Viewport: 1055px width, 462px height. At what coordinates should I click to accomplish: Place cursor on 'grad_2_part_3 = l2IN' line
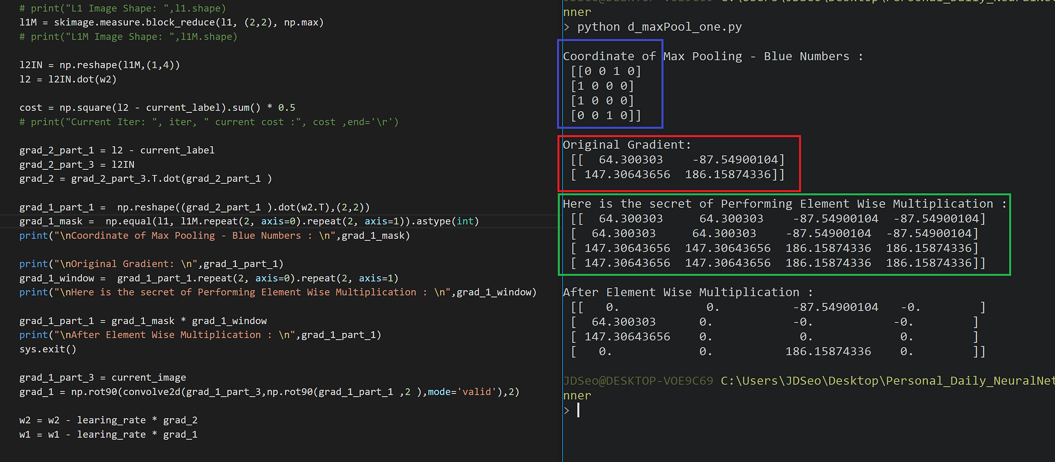coord(77,165)
